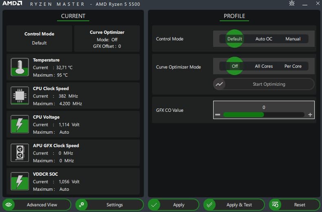The height and width of the screenshot is (212, 322).
Task: Reset the profile values
Action: (x=294, y=205)
